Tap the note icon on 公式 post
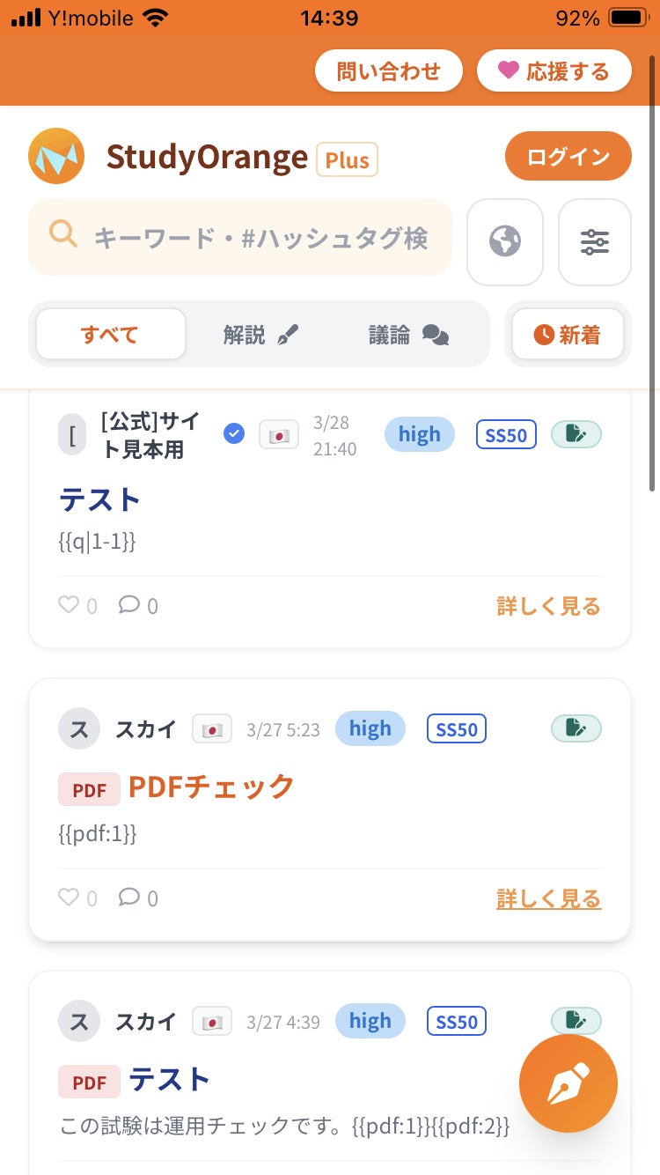This screenshot has height=1175, width=660. [x=576, y=433]
